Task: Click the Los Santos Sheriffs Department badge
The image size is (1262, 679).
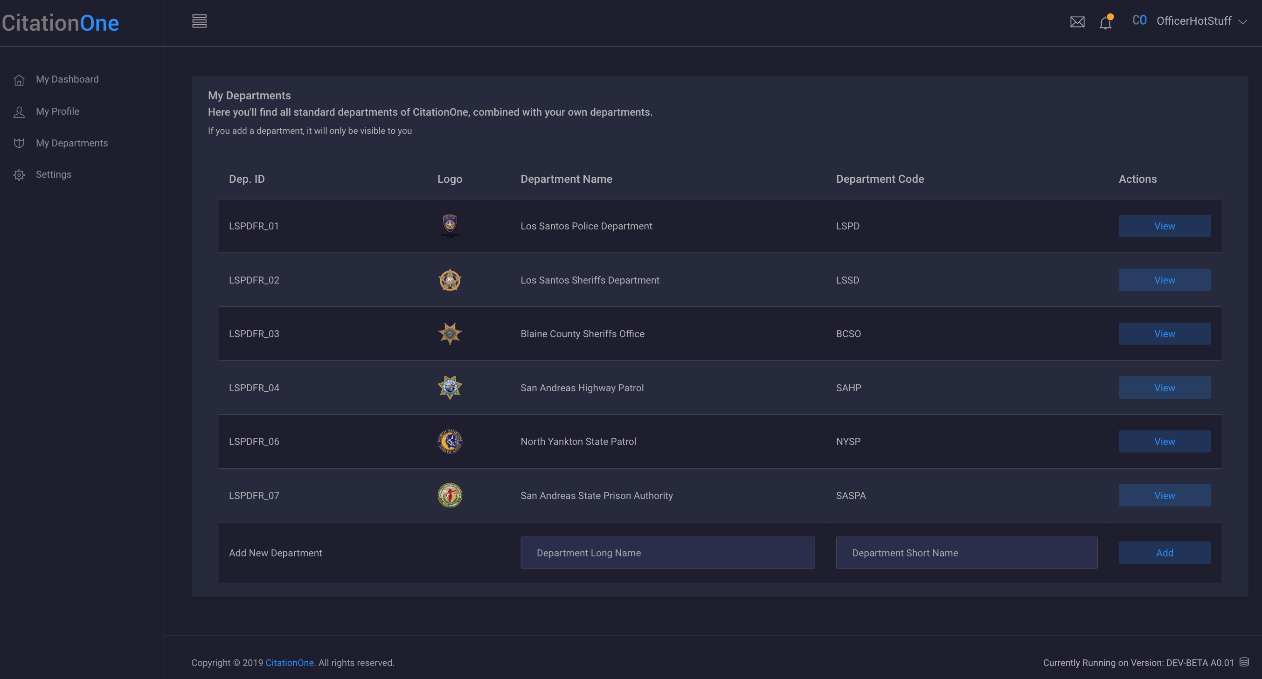Action: pos(449,280)
